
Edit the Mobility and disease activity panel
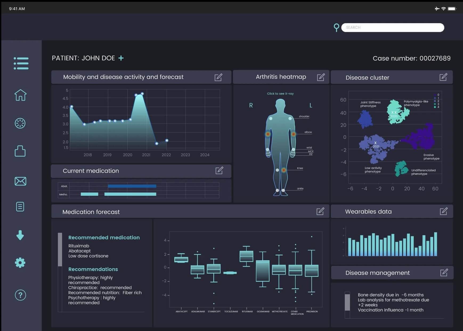tap(218, 77)
